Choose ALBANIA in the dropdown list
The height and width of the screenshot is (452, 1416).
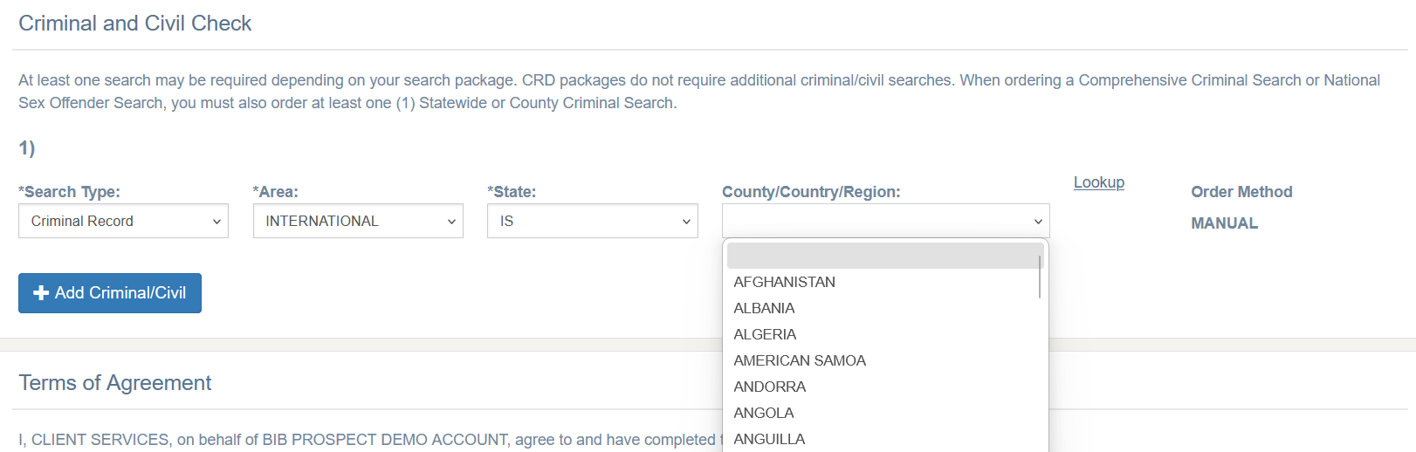tap(764, 308)
